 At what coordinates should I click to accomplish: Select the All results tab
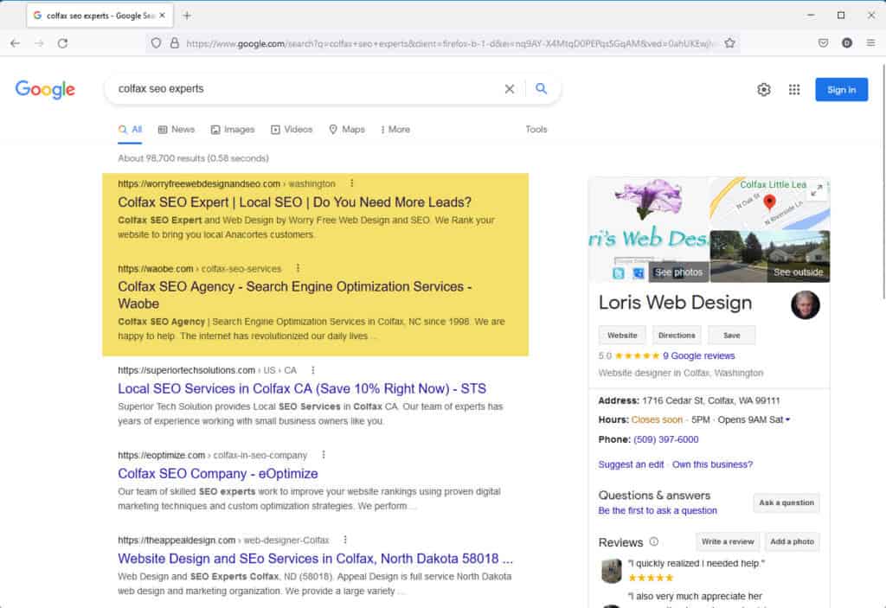pyautogui.click(x=130, y=130)
